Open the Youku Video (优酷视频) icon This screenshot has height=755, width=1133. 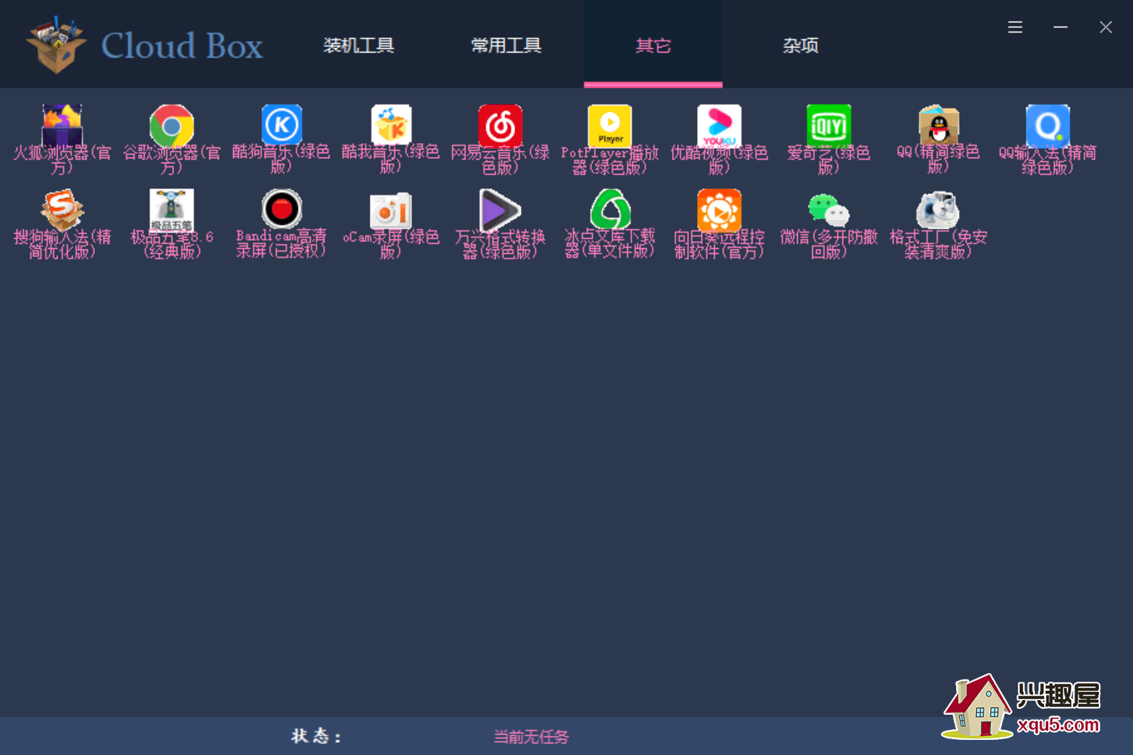point(719,126)
